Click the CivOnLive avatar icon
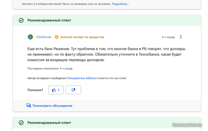 [x=30, y=37]
